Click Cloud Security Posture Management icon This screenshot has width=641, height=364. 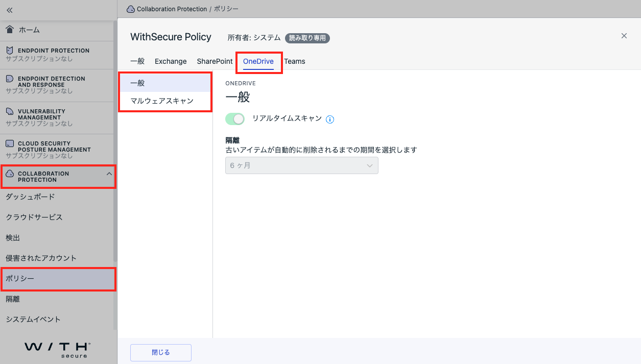(10, 143)
